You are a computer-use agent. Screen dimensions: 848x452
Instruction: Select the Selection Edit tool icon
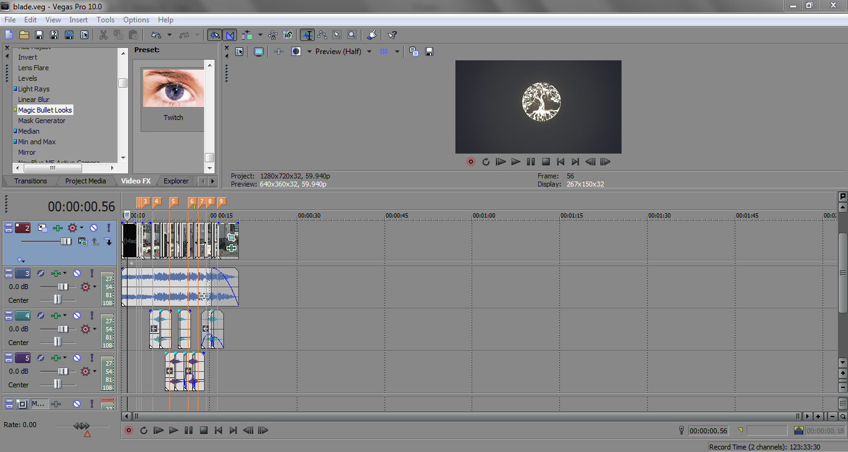337,35
